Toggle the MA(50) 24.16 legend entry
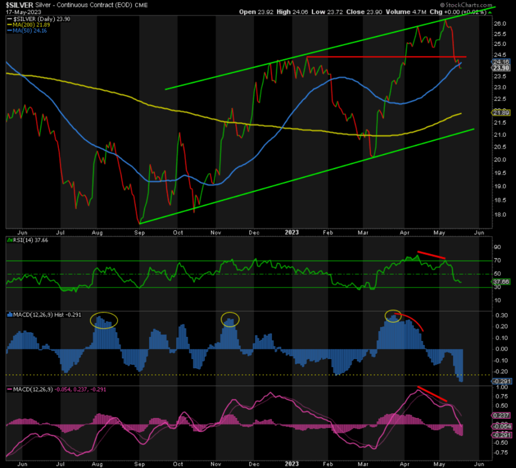 [27, 30]
